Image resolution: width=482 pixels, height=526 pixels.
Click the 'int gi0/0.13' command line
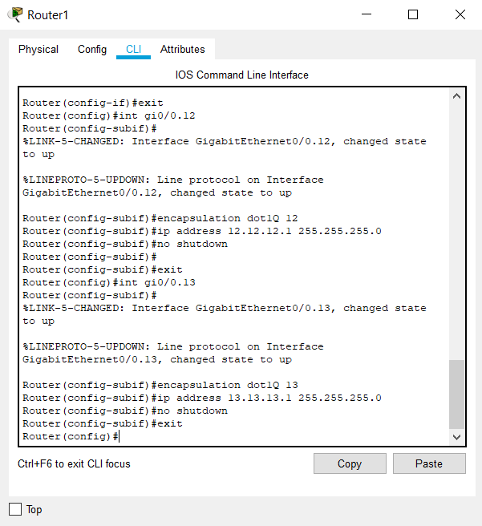click(109, 282)
